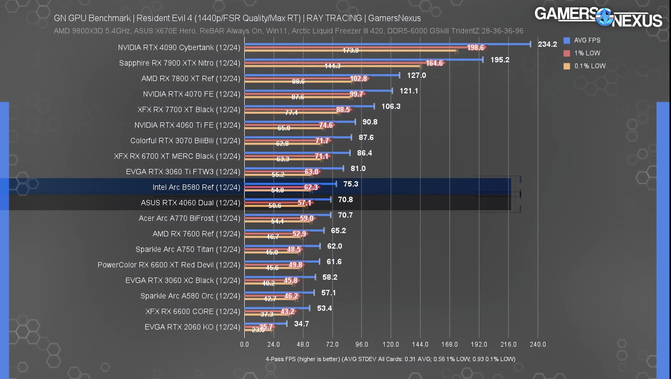The width and height of the screenshot is (671, 379).
Task: Select NVIDIA RTX 4090 Cybertank label
Action: [x=179, y=47]
